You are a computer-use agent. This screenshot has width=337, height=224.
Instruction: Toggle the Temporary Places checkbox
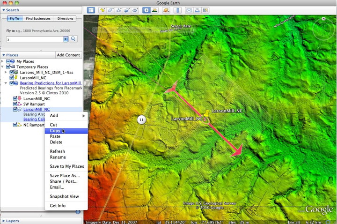tap(8, 67)
